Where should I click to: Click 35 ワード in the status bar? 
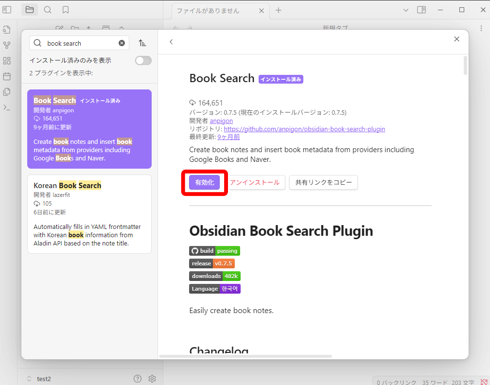(x=435, y=383)
